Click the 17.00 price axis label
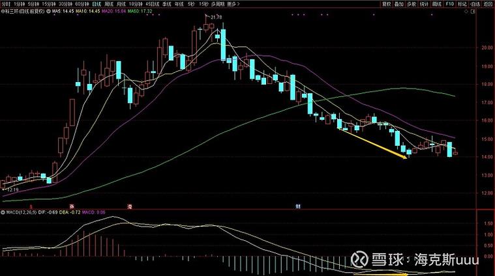The width and height of the screenshot is (495, 276). [487, 102]
